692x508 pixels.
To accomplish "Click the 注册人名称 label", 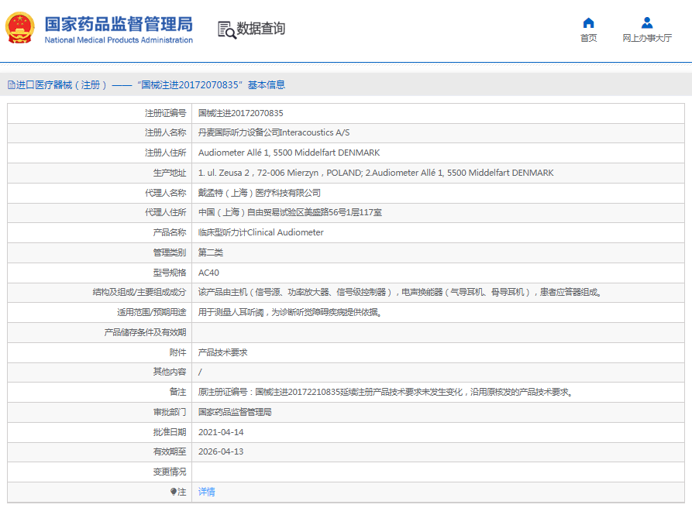I will (166, 132).
